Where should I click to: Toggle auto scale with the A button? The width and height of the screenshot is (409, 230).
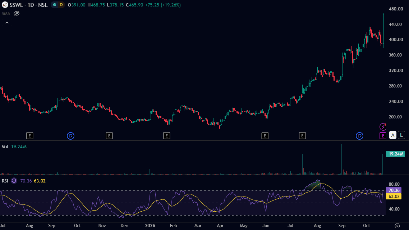(x=393, y=135)
